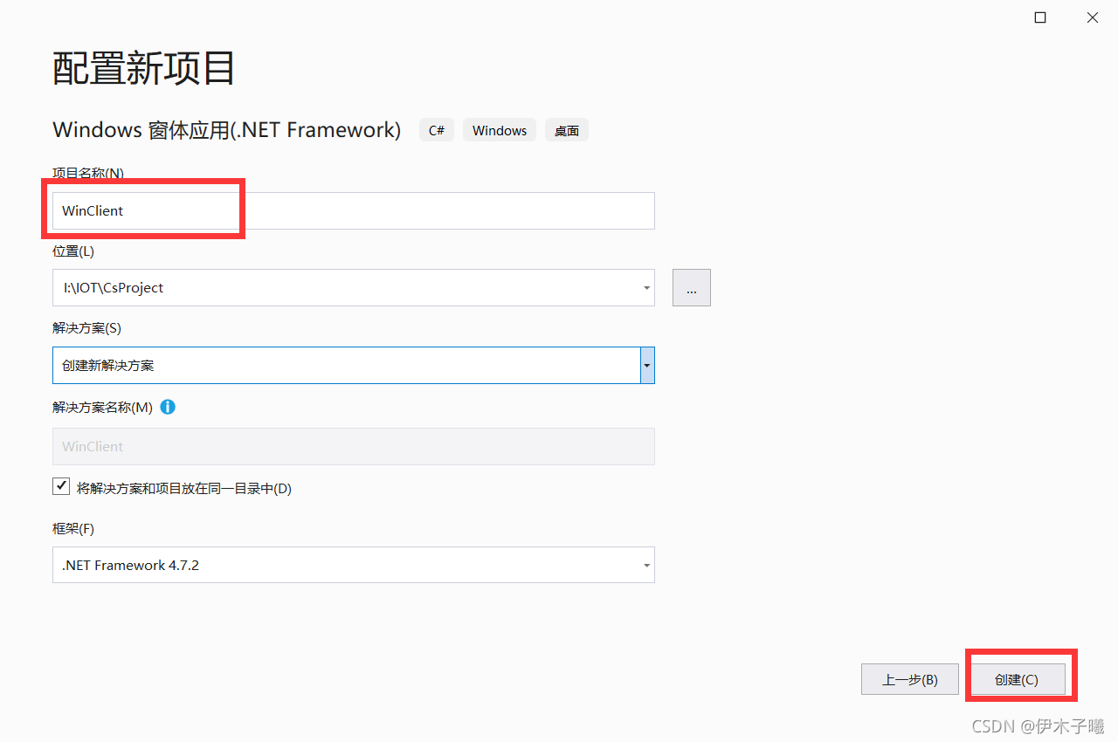The image size is (1118, 742).
Task: Toggle place solution and project in same directory
Action: click(x=61, y=486)
